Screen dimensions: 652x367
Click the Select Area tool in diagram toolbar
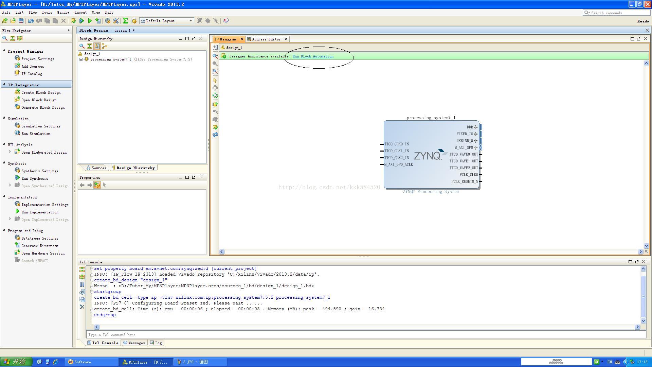(215, 80)
